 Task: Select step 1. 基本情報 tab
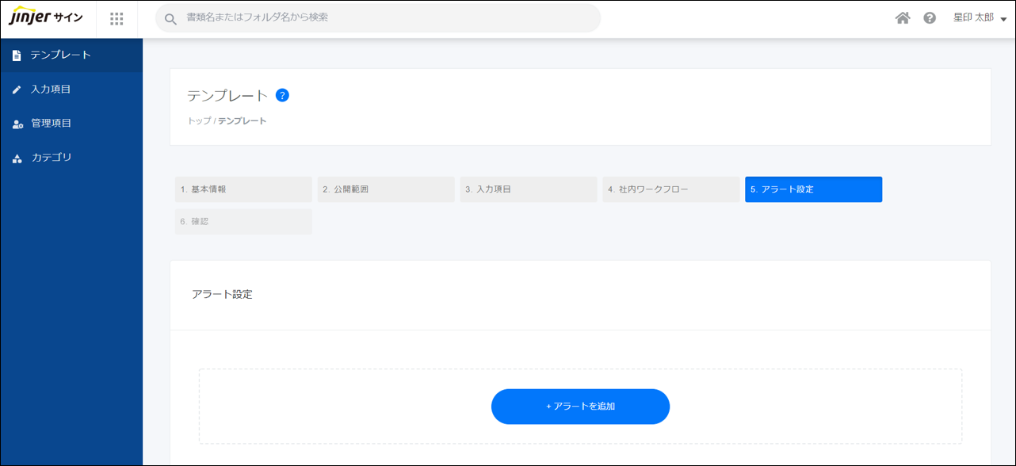[243, 189]
